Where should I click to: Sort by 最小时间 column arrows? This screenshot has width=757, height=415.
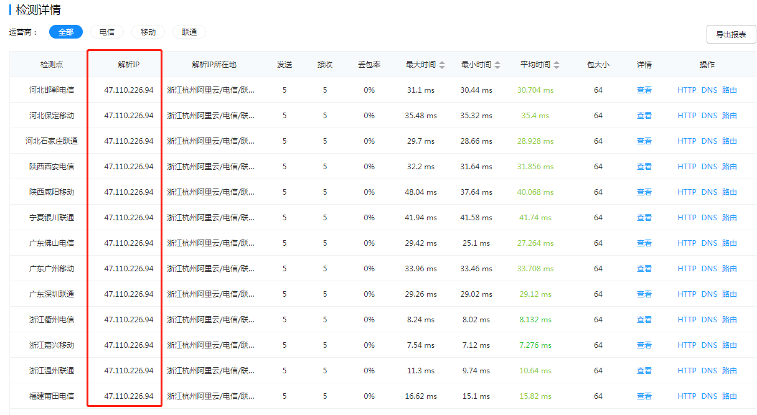[497, 65]
